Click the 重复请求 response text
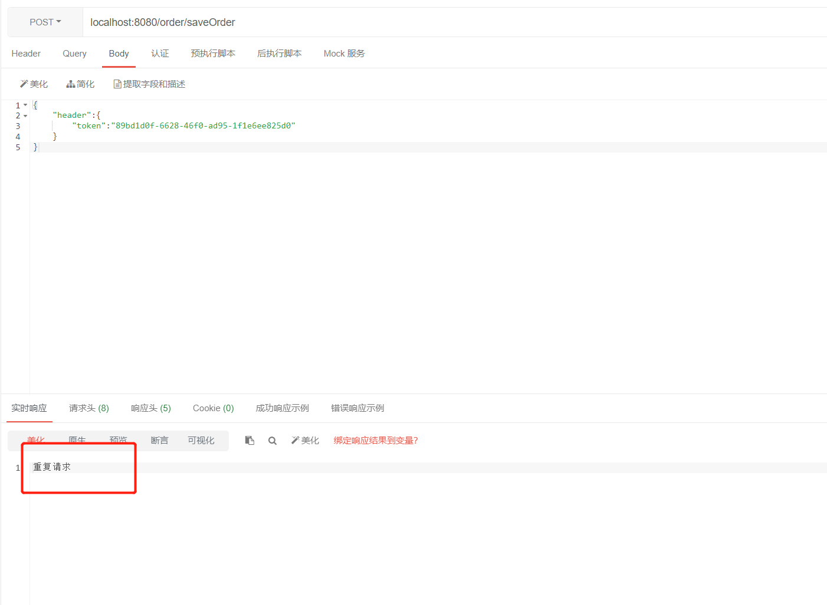 [52, 467]
